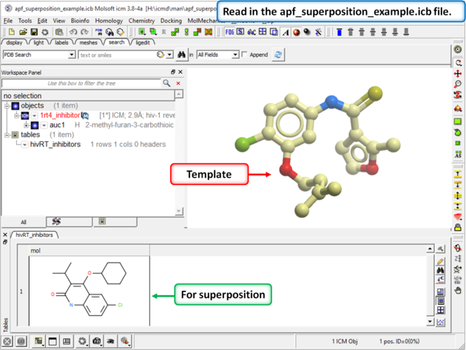Open the Chemistry menu

coord(141,21)
